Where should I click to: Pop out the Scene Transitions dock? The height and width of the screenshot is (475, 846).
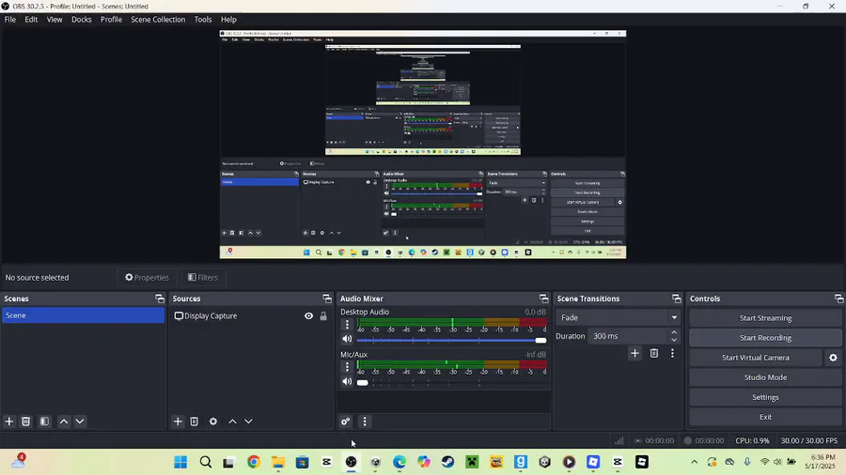click(x=677, y=299)
